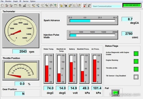Image resolution: width=143 pixels, height=99 pixels.
Task: Click the Throttle Position panel title
Action: [x=11, y=58]
